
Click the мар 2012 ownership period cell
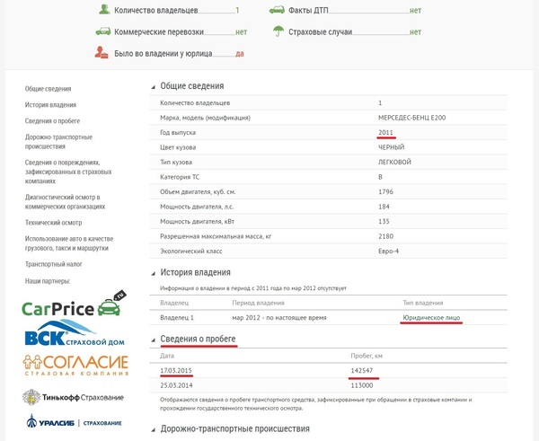(278, 318)
